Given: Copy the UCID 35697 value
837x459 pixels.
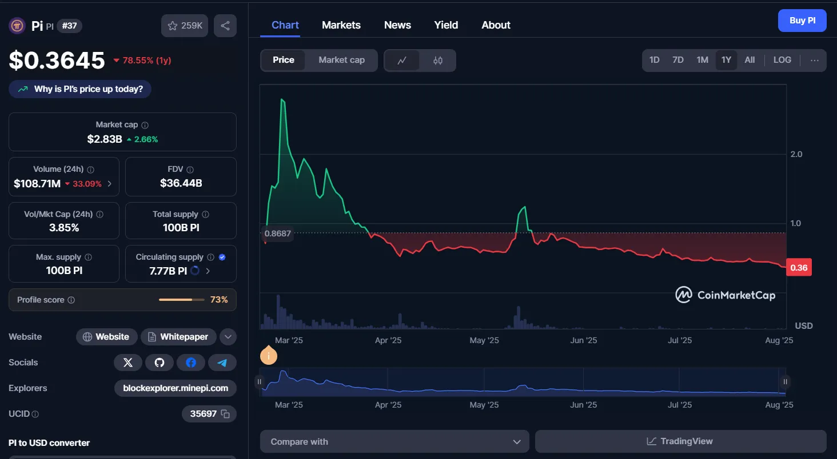Looking at the screenshot, I should pyautogui.click(x=225, y=414).
